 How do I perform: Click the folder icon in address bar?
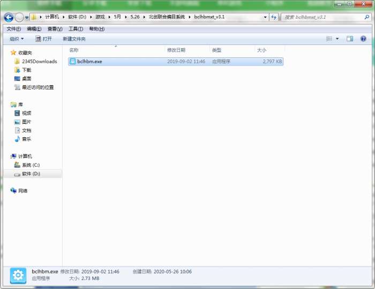(34, 17)
